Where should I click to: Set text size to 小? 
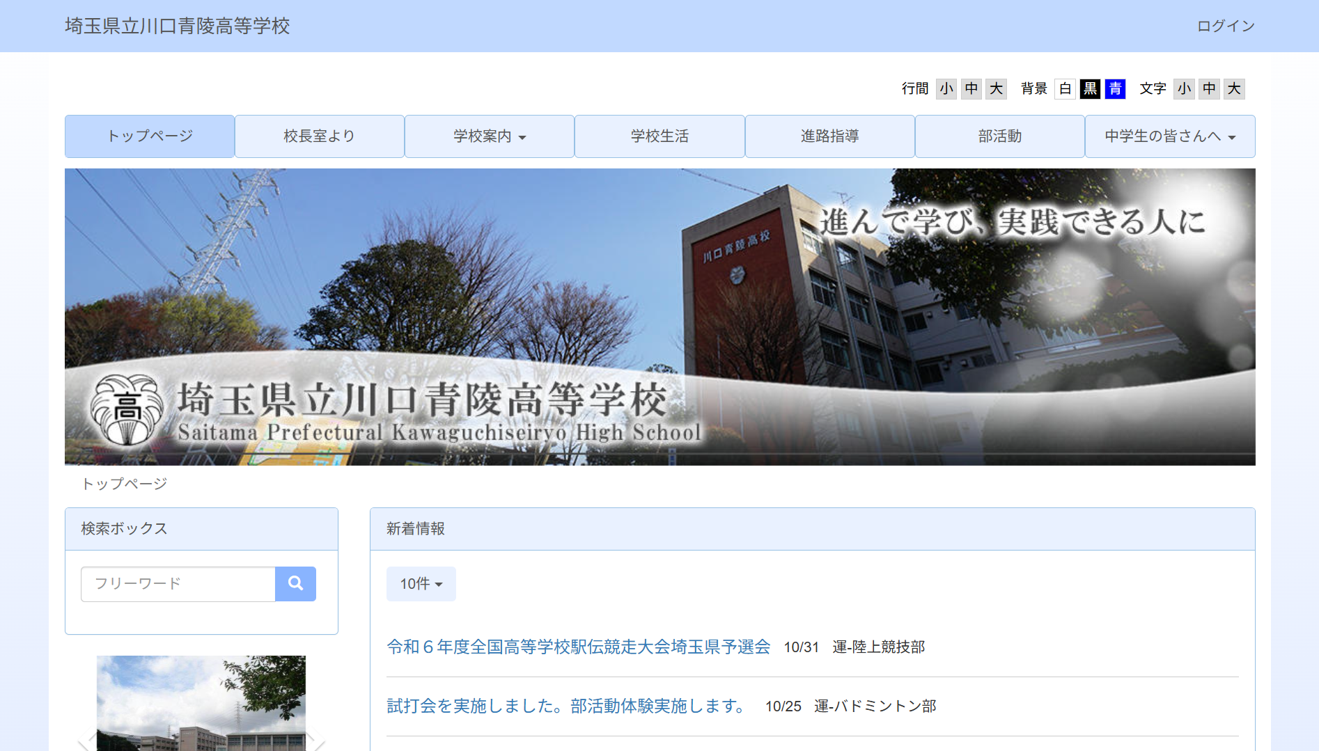click(x=1184, y=88)
